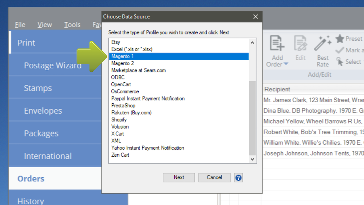Open Stamps in the sidebar
This screenshot has height=205, width=364.
pyautogui.click(x=55, y=88)
